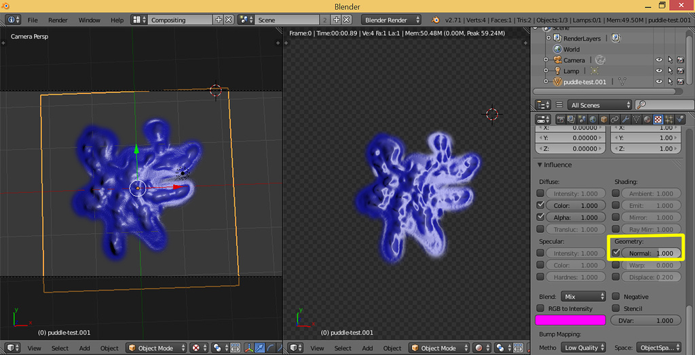Enable the Stencil checkbox
Viewport: 695px width, 355px height.
coord(616,308)
